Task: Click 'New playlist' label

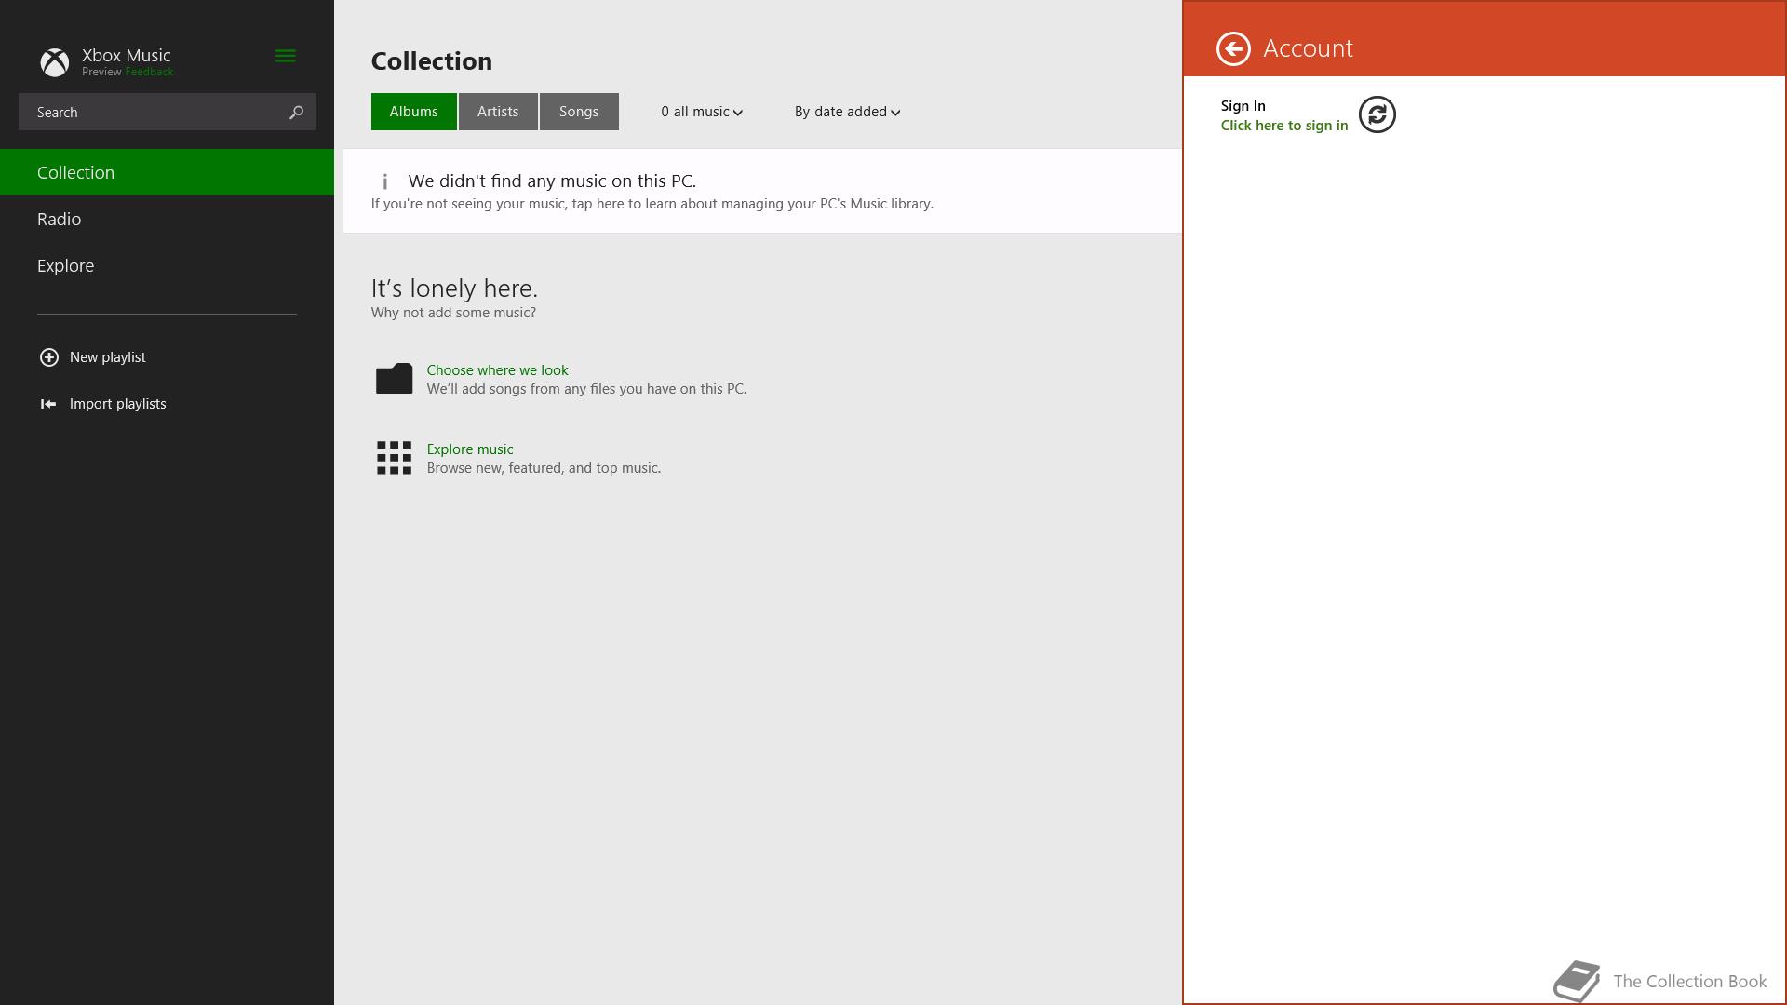Action: 108,357
